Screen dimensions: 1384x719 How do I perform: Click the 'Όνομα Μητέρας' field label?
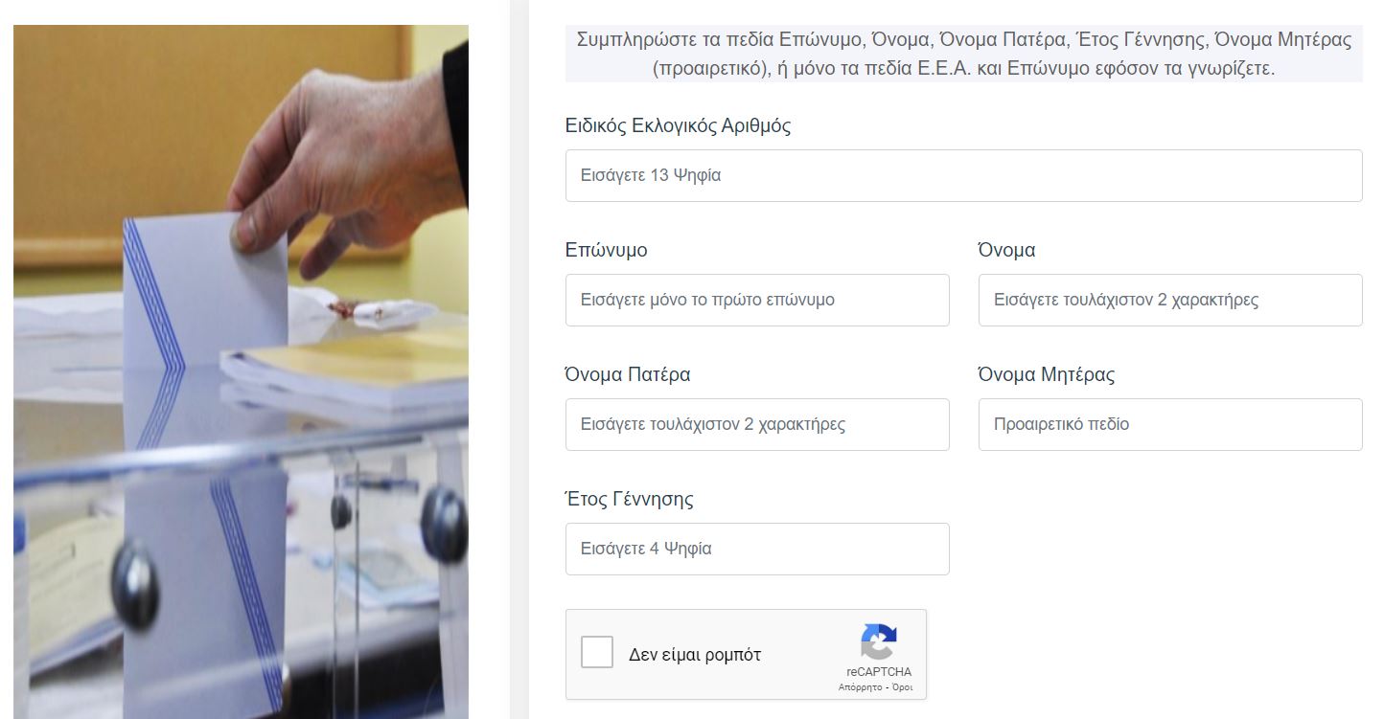[x=1046, y=375]
